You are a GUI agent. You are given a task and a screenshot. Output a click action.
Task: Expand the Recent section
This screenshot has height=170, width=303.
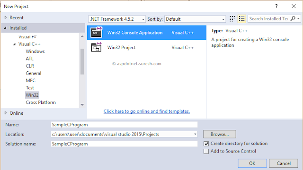point(6,17)
